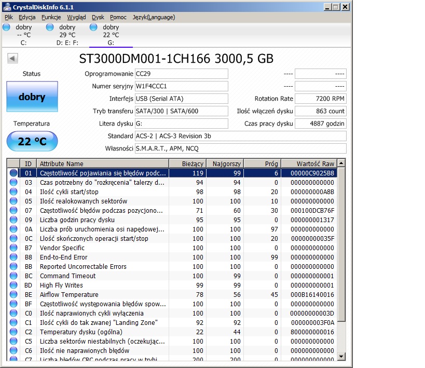The image size is (425, 368).
Task: Go to previous disk with the left arrow
Action: coord(12,58)
